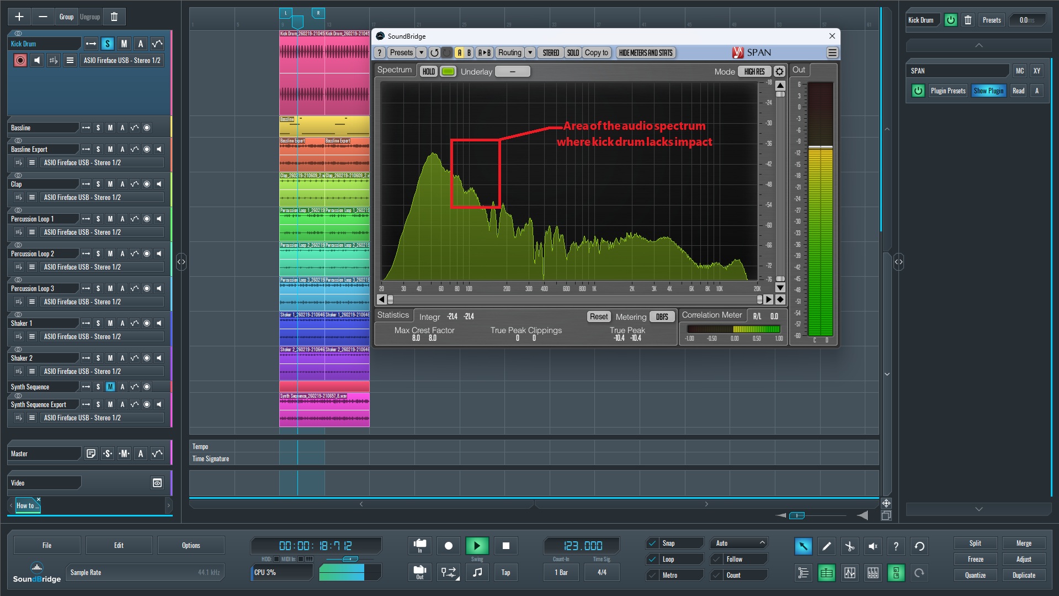The width and height of the screenshot is (1059, 596).
Task: Click the undo circular arrow icon
Action: (x=919, y=546)
